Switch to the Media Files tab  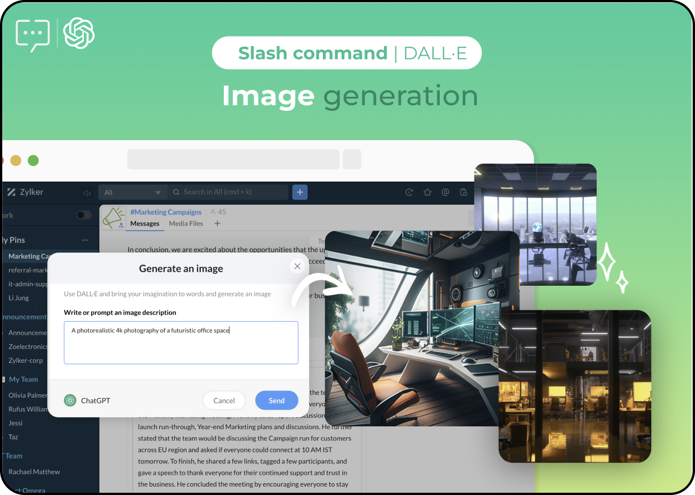186,224
